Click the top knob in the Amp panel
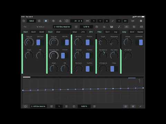Screen dimensions: 166x124 (x=128, y=42)
